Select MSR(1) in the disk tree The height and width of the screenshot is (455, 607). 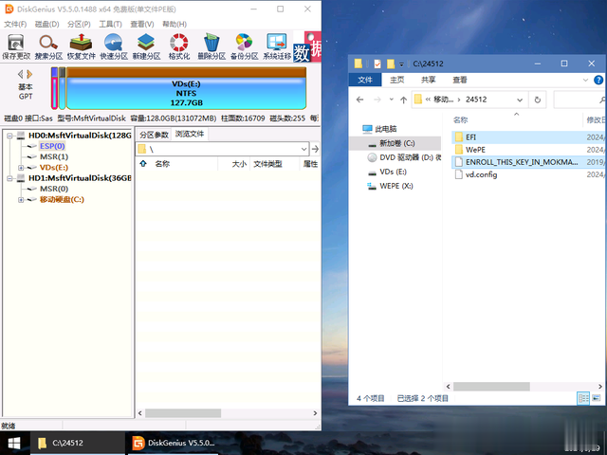[x=54, y=156]
